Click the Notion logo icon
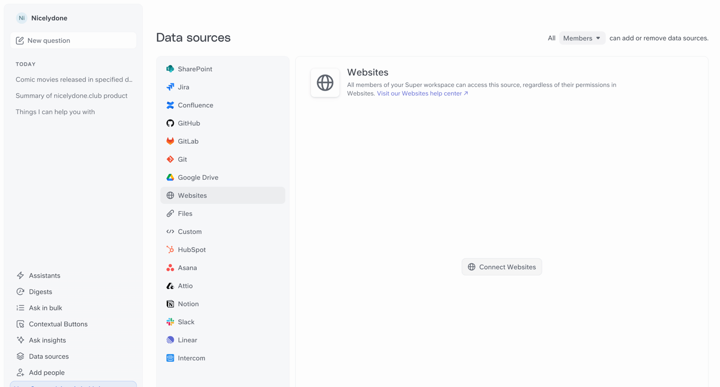The image size is (720, 387). [x=170, y=304]
